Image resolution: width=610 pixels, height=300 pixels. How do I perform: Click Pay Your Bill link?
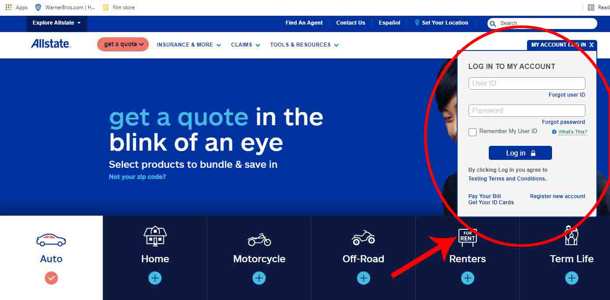(484, 196)
